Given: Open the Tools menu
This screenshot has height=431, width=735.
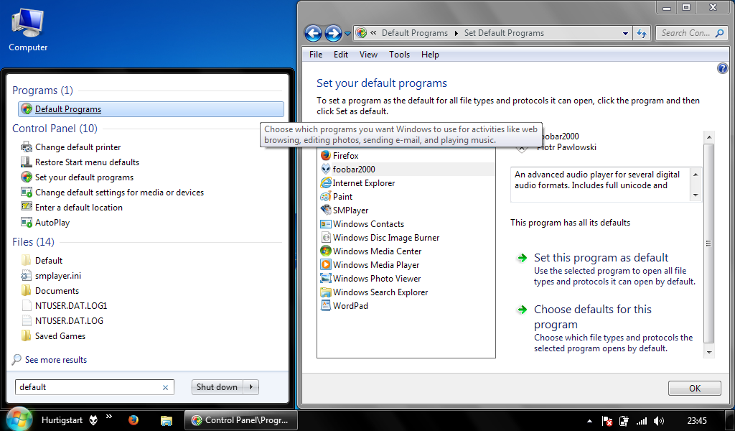Looking at the screenshot, I should pos(399,55).
